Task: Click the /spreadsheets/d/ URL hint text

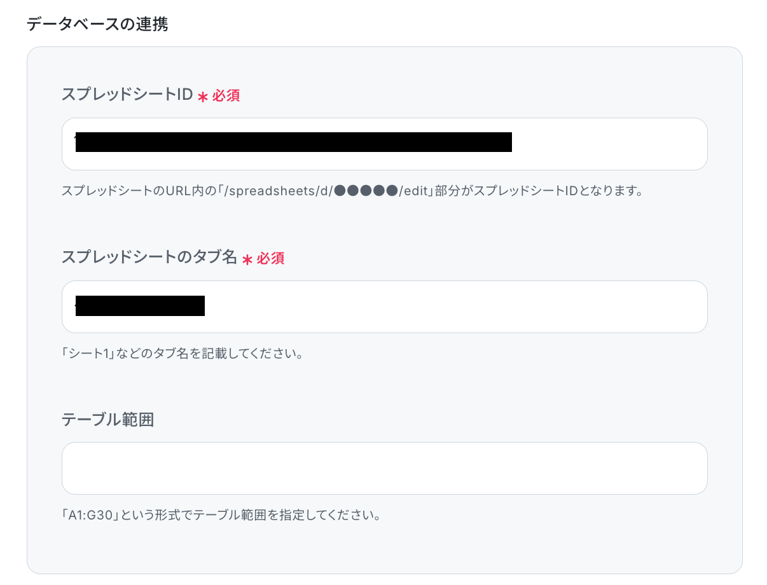Action: pyautogui.click(x=352, y=190)
